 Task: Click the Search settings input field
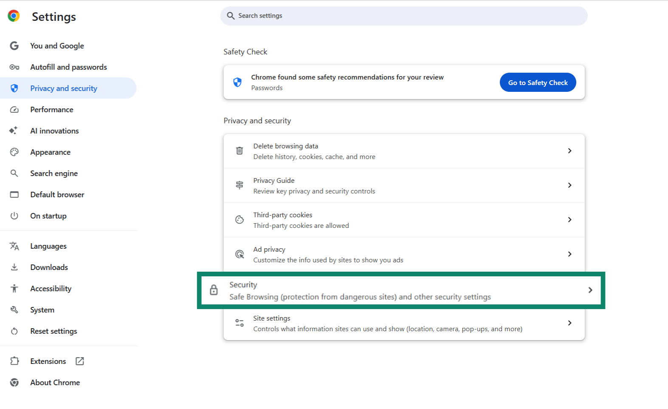pyautogui.click(x=403, y=16)
